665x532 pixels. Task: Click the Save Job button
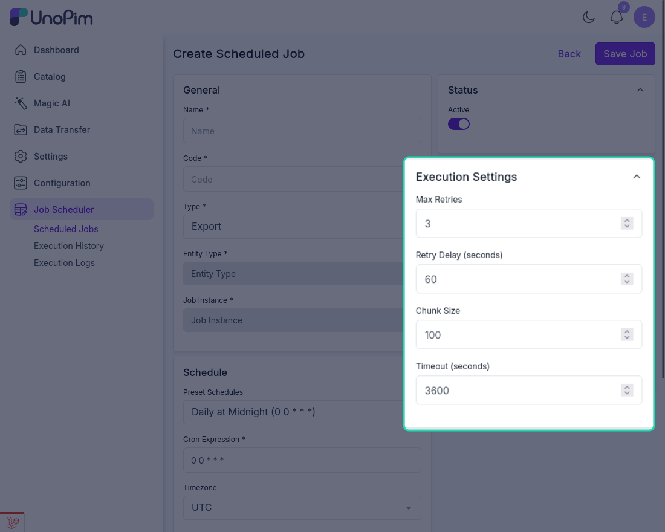click(625, 54)
